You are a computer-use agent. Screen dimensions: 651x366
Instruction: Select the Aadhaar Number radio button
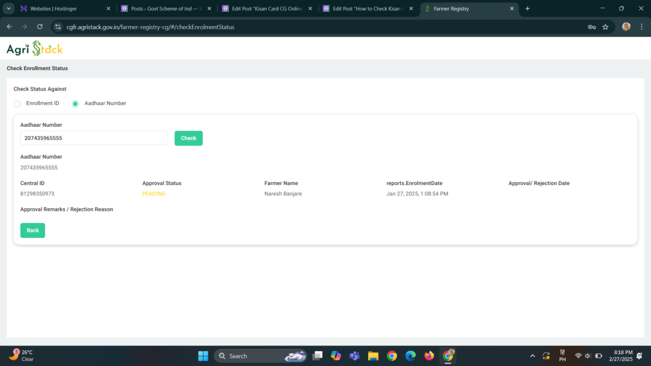click(75, 104)
